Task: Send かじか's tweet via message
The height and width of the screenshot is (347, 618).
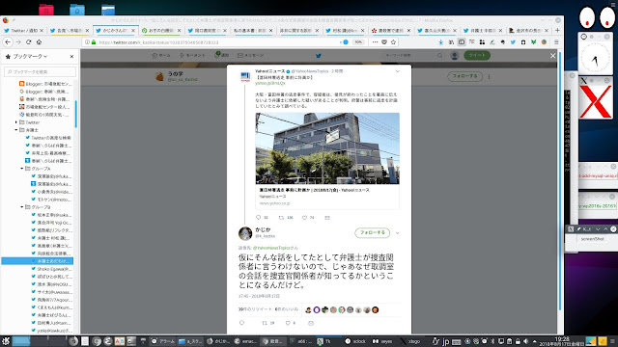Action: click(x=311, y=323)
